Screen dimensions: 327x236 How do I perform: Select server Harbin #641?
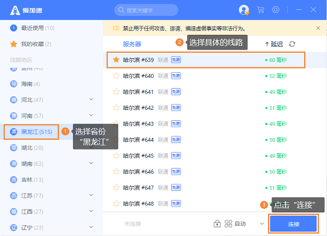point(215,92)
